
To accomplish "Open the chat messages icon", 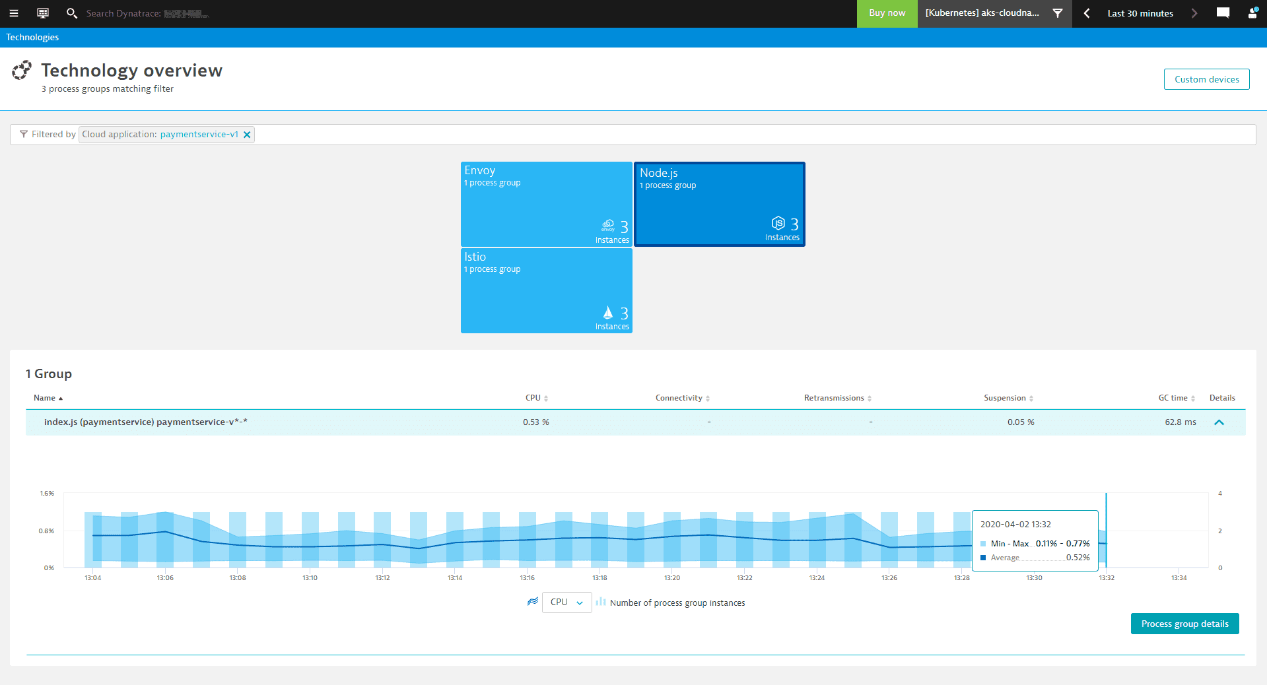I will [1223, 13].
